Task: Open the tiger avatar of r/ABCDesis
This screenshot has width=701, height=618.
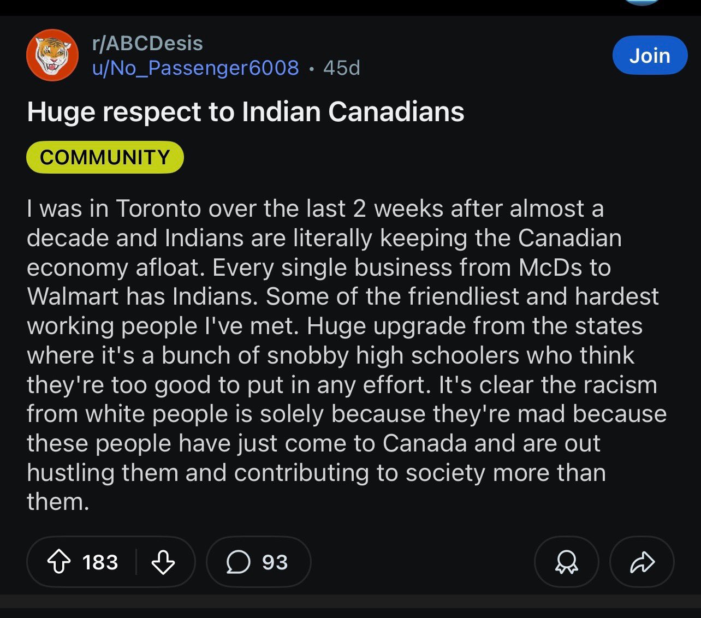Action: tap(52, 55)
